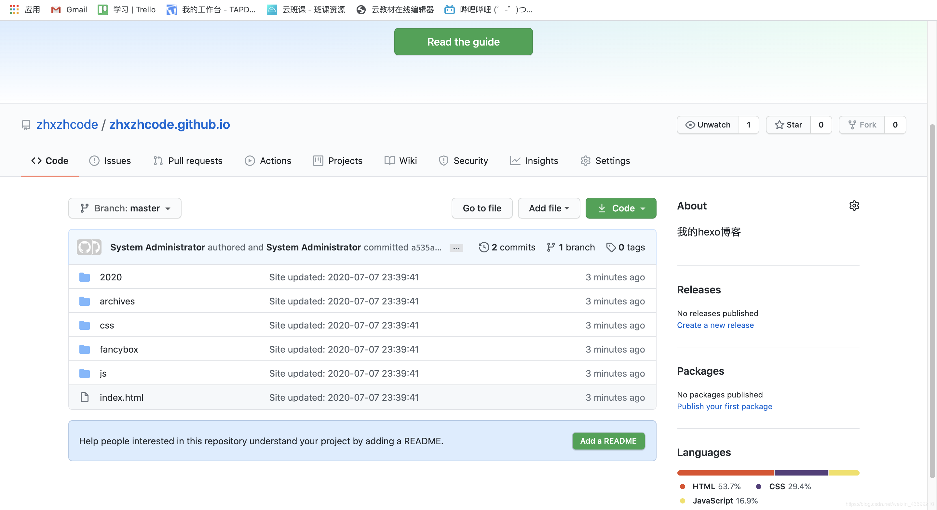937x510 pixels.
Task: Toggle Unwatch on this repository
Action: point(708,125)
